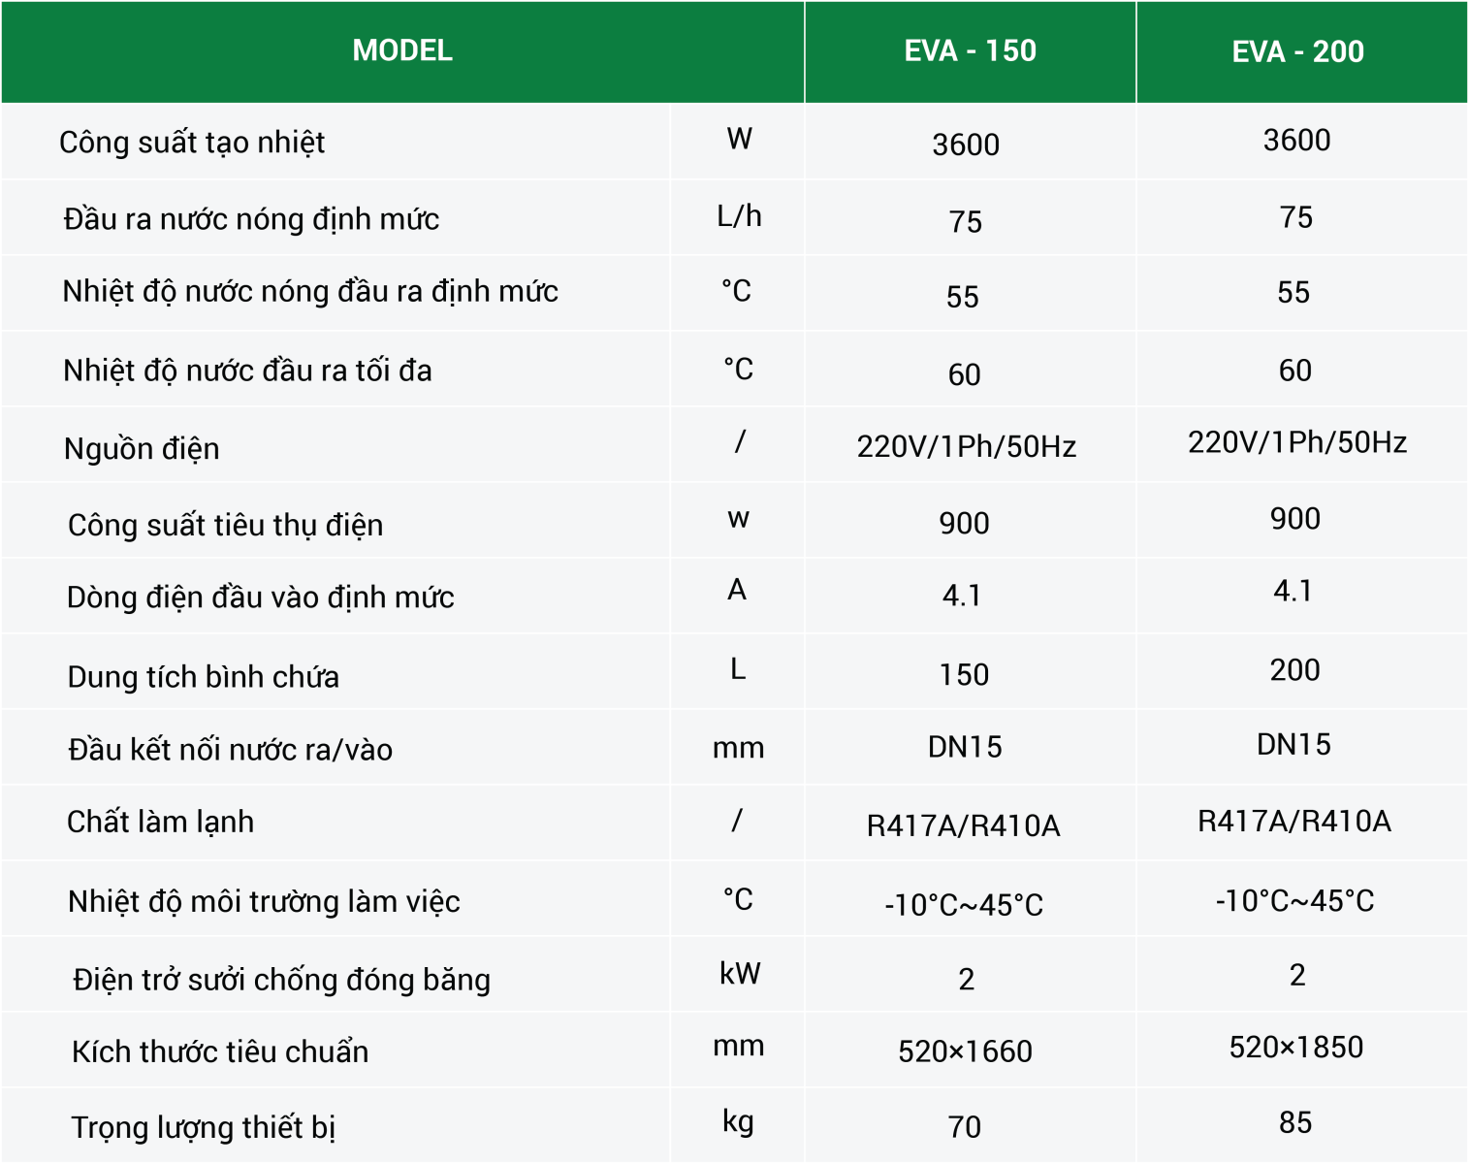The height and width of the screenshot is (1164, 1469).
Task: Click the L/h unit cell
Action: [x=739, y=216]
